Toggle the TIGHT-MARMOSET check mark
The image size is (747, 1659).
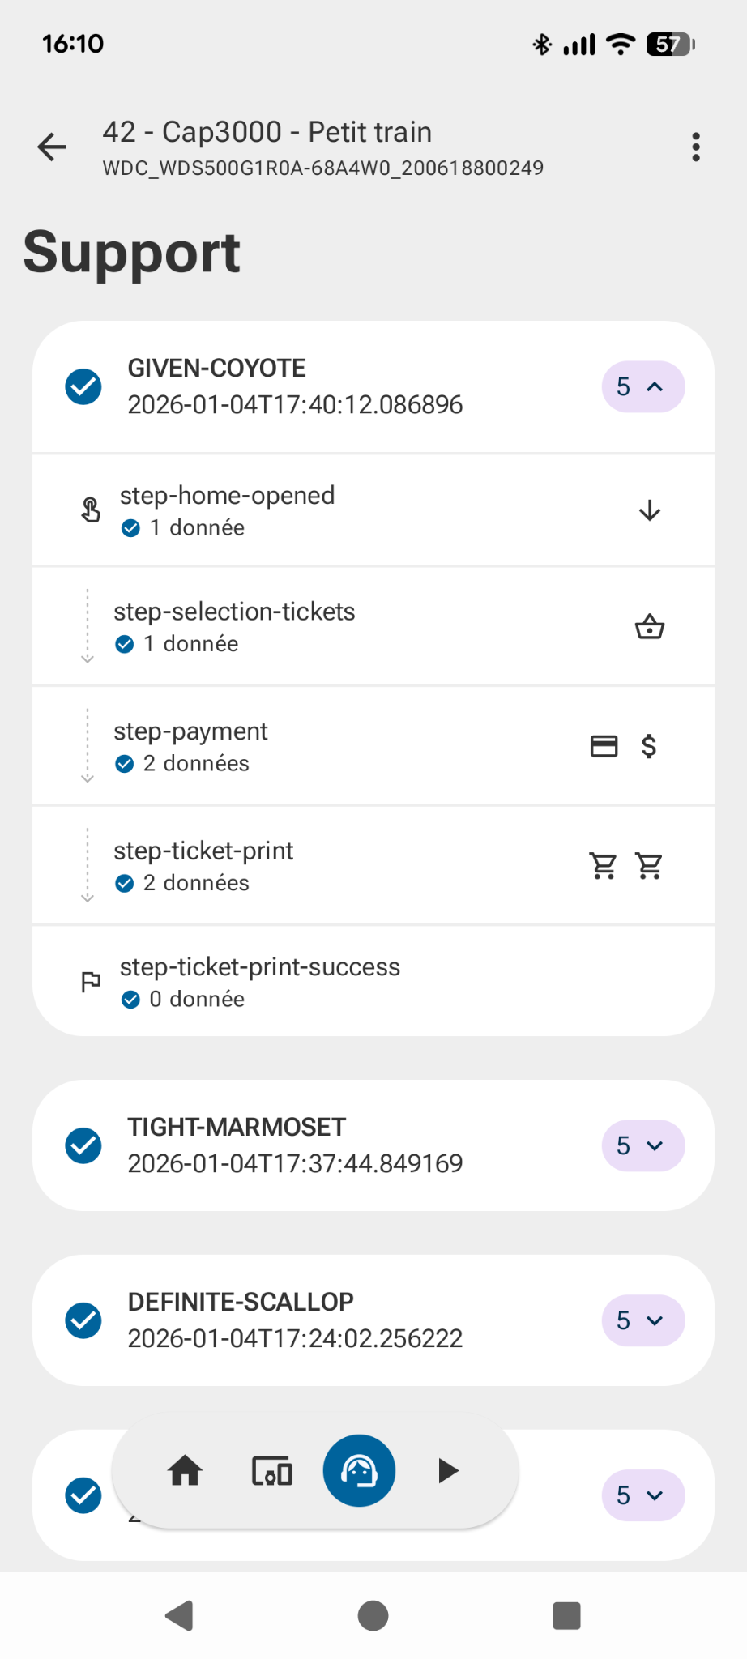coord(83,1145)
